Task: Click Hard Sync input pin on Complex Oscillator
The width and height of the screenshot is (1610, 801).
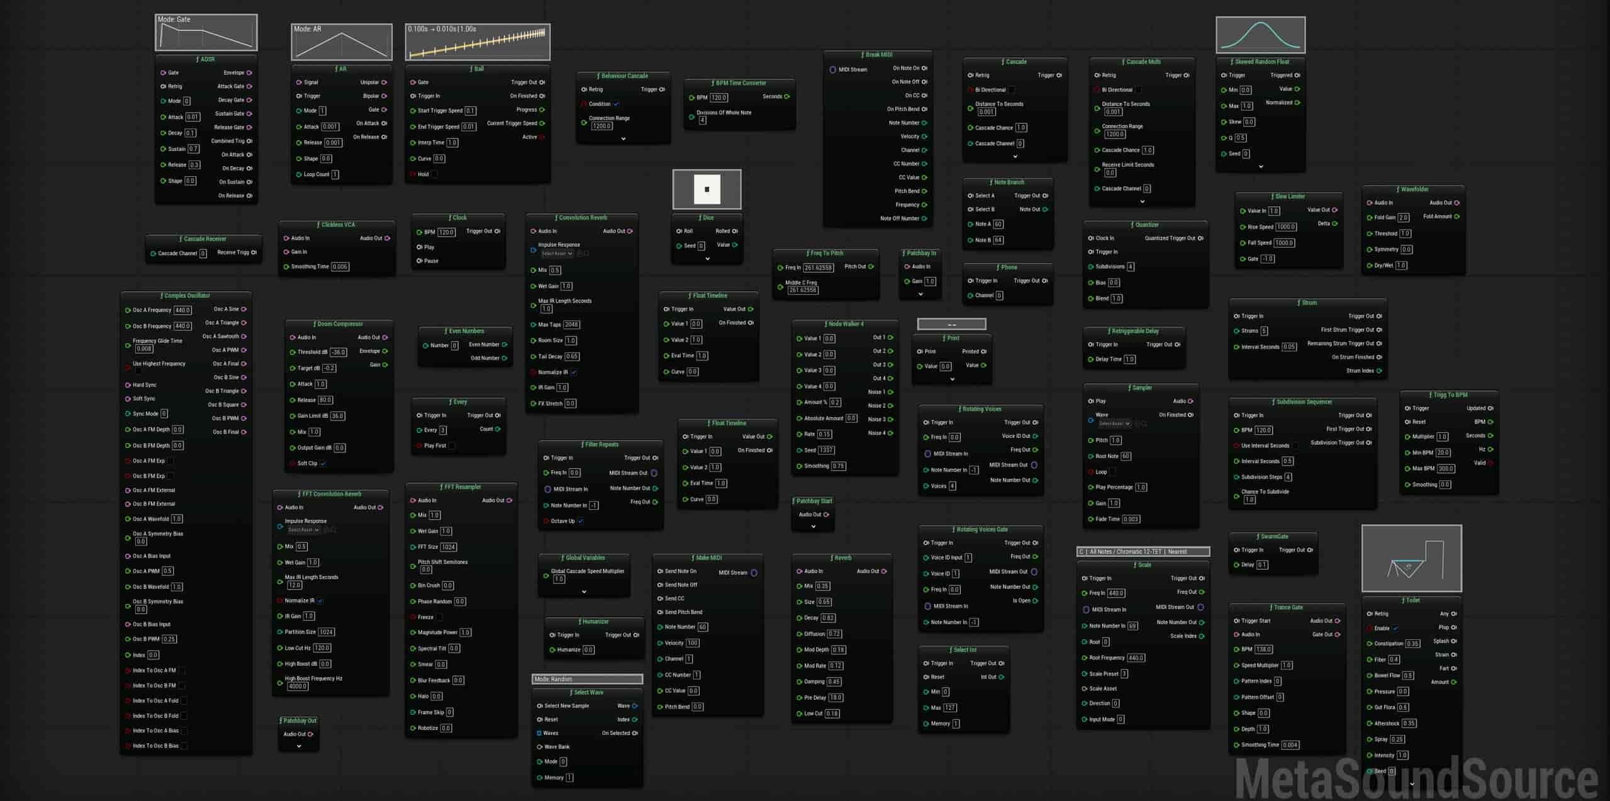Action: point(128,385)
